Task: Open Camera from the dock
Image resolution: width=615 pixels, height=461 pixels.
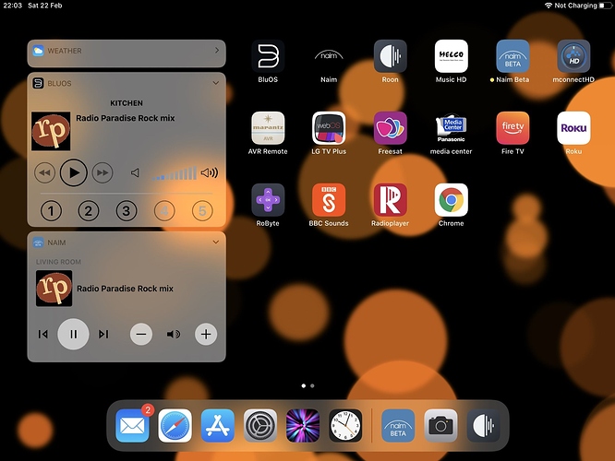Action: 440,426
